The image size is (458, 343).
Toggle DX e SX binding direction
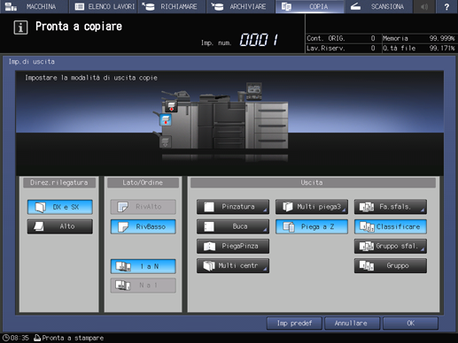click(x=60, y=207)
